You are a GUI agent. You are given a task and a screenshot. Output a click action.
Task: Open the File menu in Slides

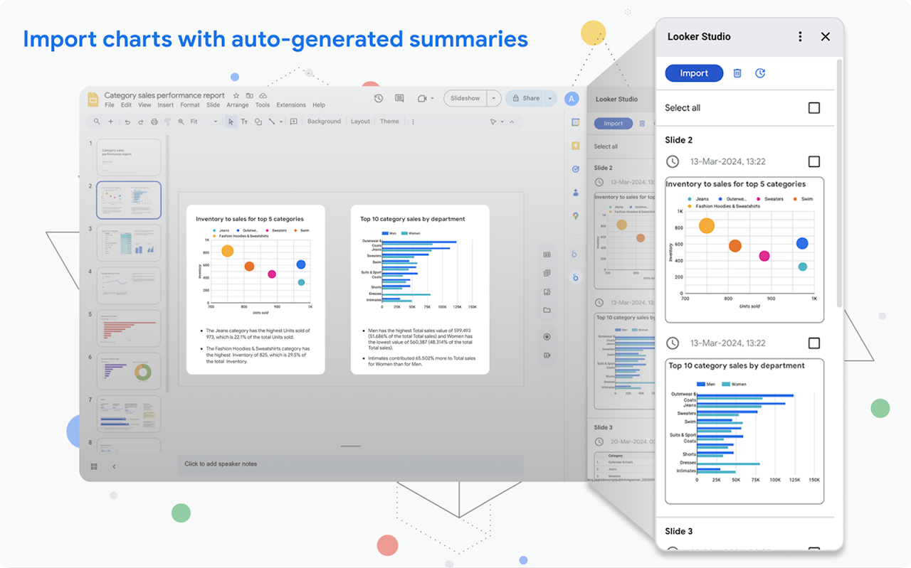click(x=110, y=105)
